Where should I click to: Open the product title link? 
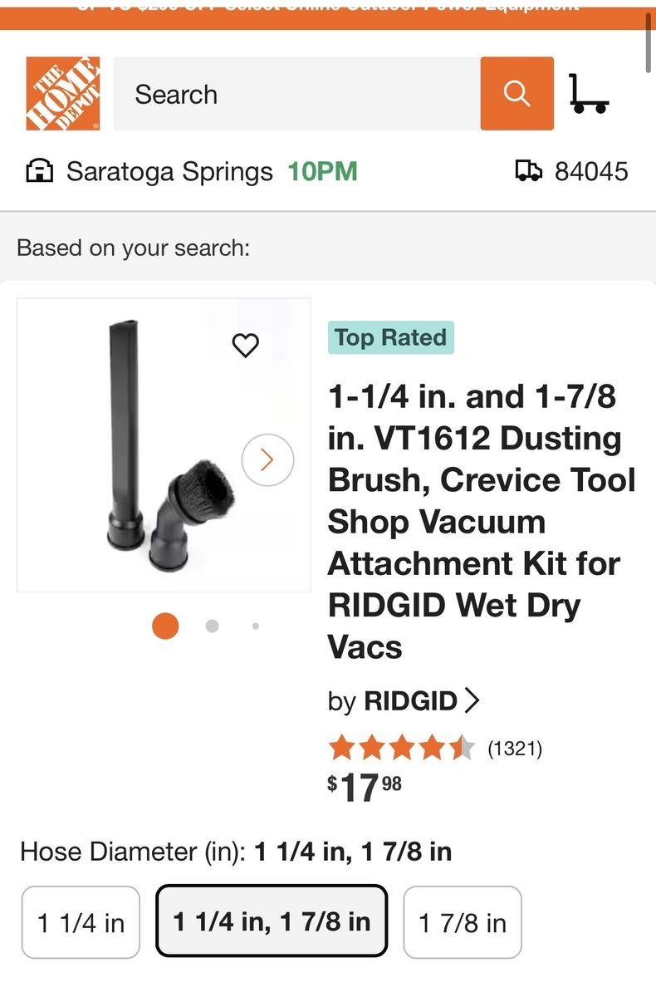point(482,522)
